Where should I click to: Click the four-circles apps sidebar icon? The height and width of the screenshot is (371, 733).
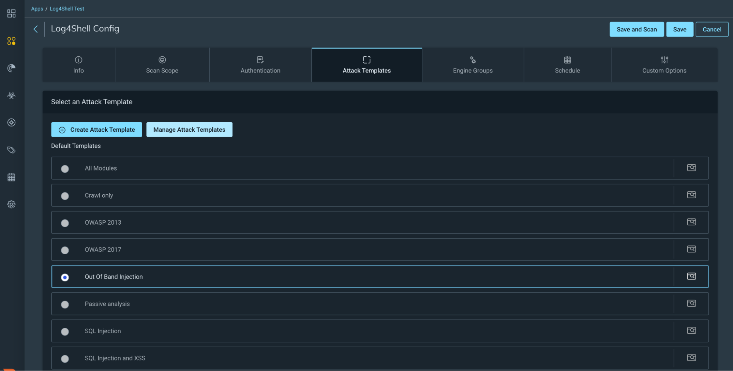click(x=11, y=41)
